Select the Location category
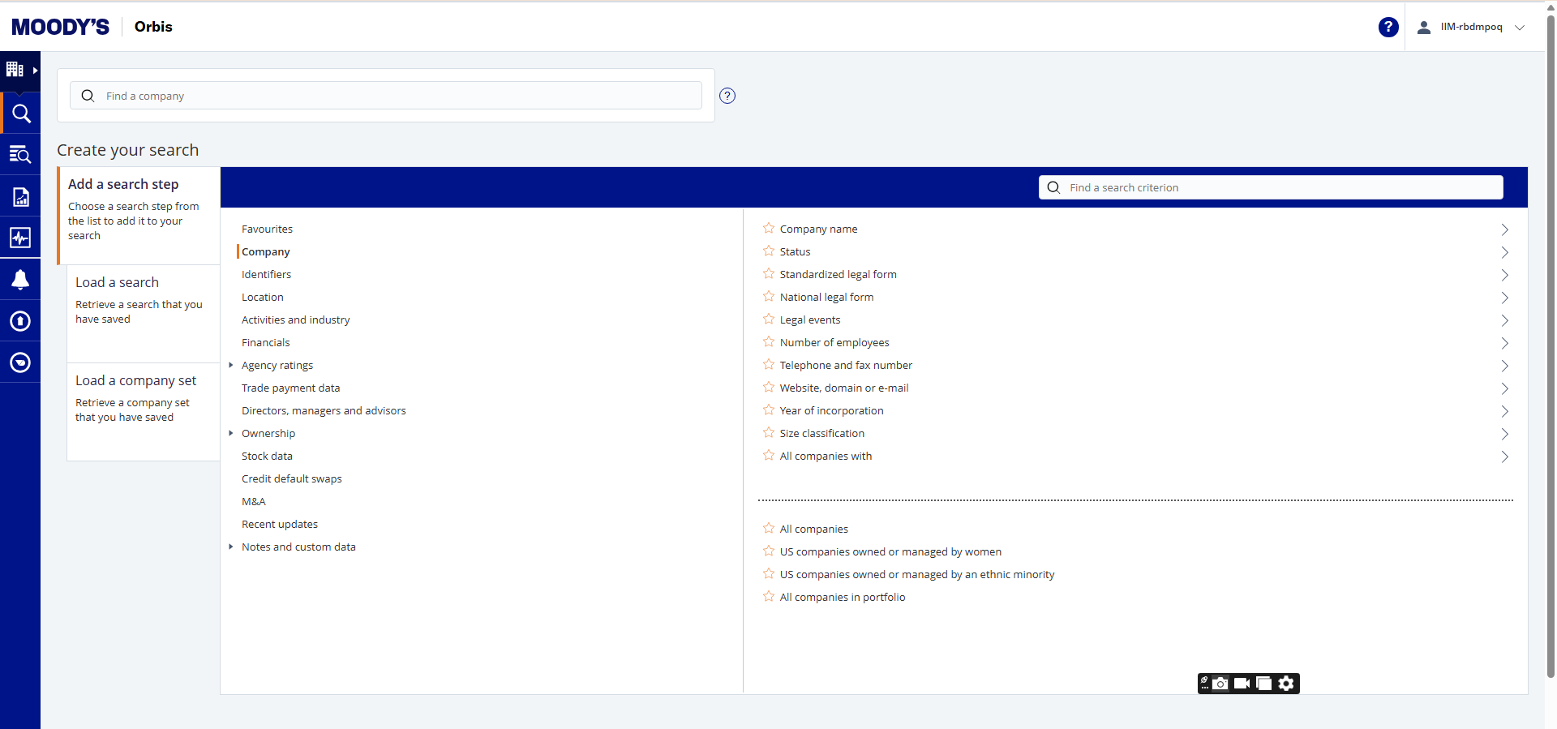The image size is (1557, 729). 262,298
